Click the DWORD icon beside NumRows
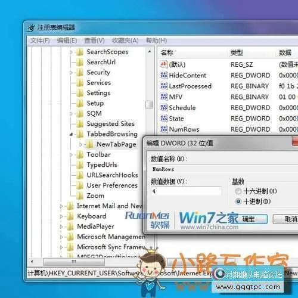Screen dimensions: 298x298 tap(164, 129)
